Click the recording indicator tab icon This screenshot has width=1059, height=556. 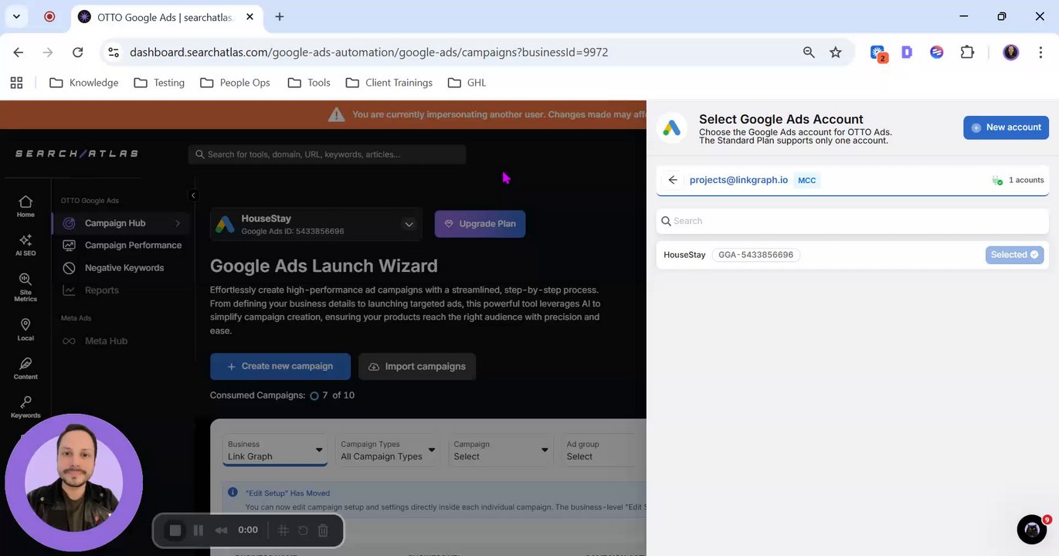pyautogui.click(x=49, y=16)
